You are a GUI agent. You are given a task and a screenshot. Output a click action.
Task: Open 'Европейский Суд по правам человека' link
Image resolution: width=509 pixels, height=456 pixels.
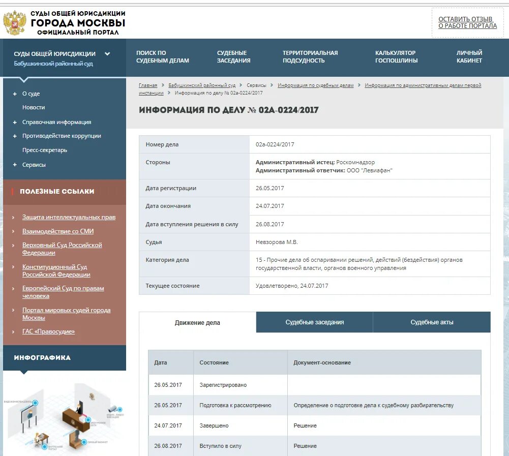click(x=63, y=292)
